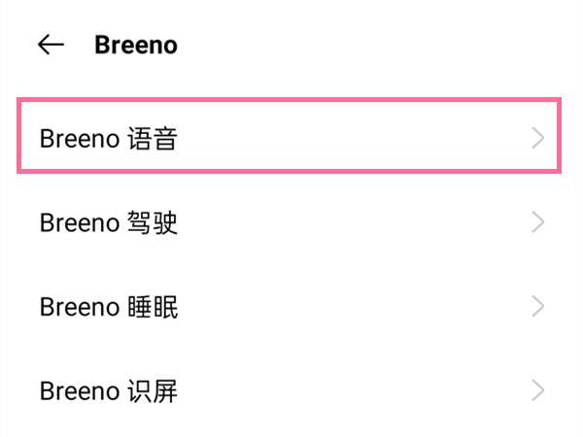Tap the 驾驶 characters in the second row

pyautogui.click(x=154, y=223)
